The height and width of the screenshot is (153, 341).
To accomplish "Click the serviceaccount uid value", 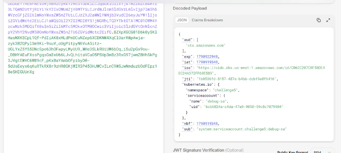I will (x=243, y=107).
